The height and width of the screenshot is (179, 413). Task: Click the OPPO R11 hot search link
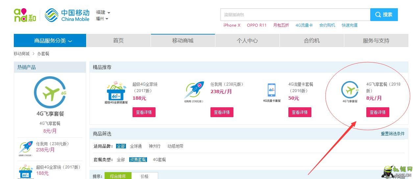[257, 25]
